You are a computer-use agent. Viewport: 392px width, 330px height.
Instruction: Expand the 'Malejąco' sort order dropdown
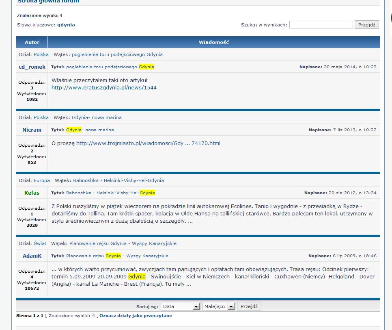(x=219, y=306)
